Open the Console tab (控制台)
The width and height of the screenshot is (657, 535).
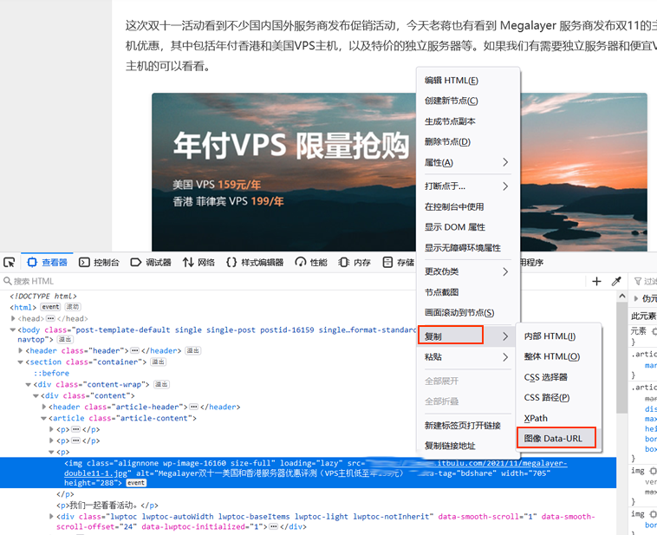click(100, 263)
